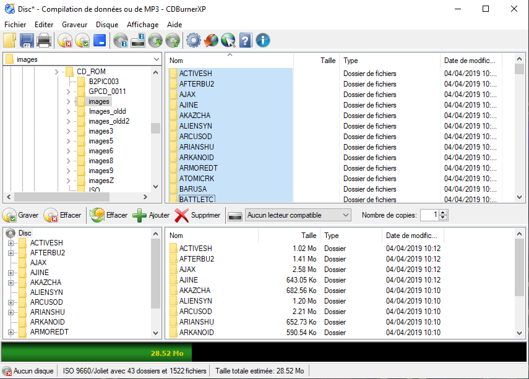The height and width of the screenshot is (379, 529).
Task: Click Taille totale estimée status bar text
Action: 259,371
